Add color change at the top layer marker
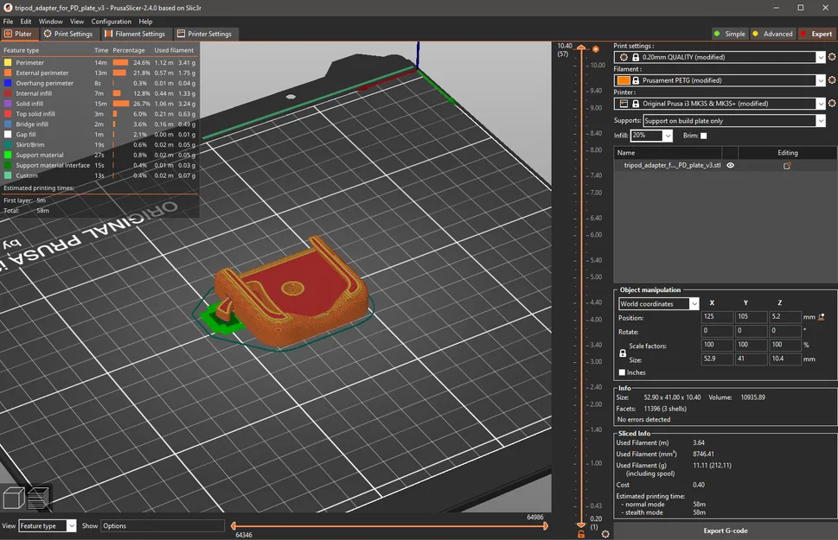Screen dimensions: 838x540 596,49
